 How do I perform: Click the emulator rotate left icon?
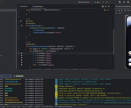pos(125,10)
